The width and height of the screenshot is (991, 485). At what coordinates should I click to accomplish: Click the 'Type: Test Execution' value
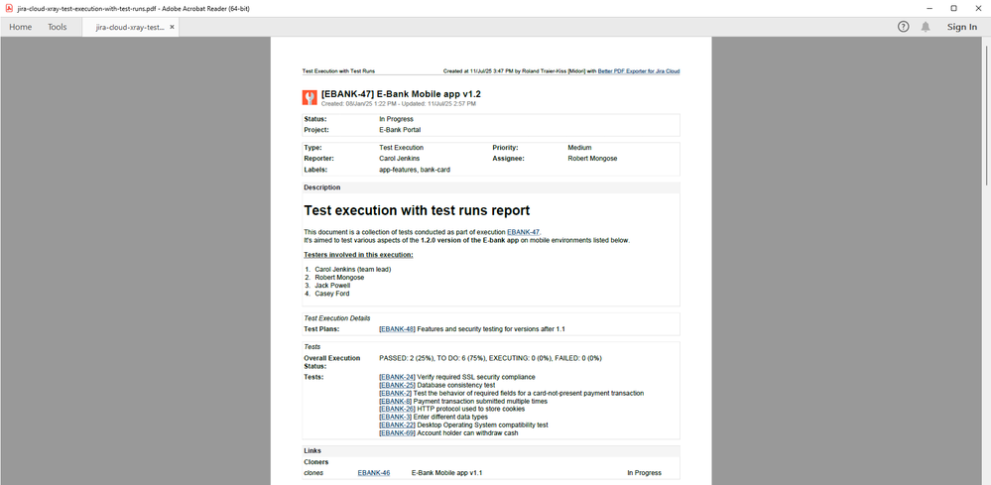point(402,148)
